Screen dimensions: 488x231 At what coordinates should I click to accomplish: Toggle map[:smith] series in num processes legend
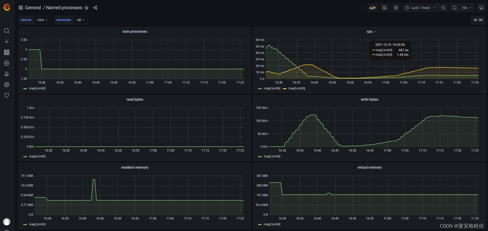click(x=37, y=88)
